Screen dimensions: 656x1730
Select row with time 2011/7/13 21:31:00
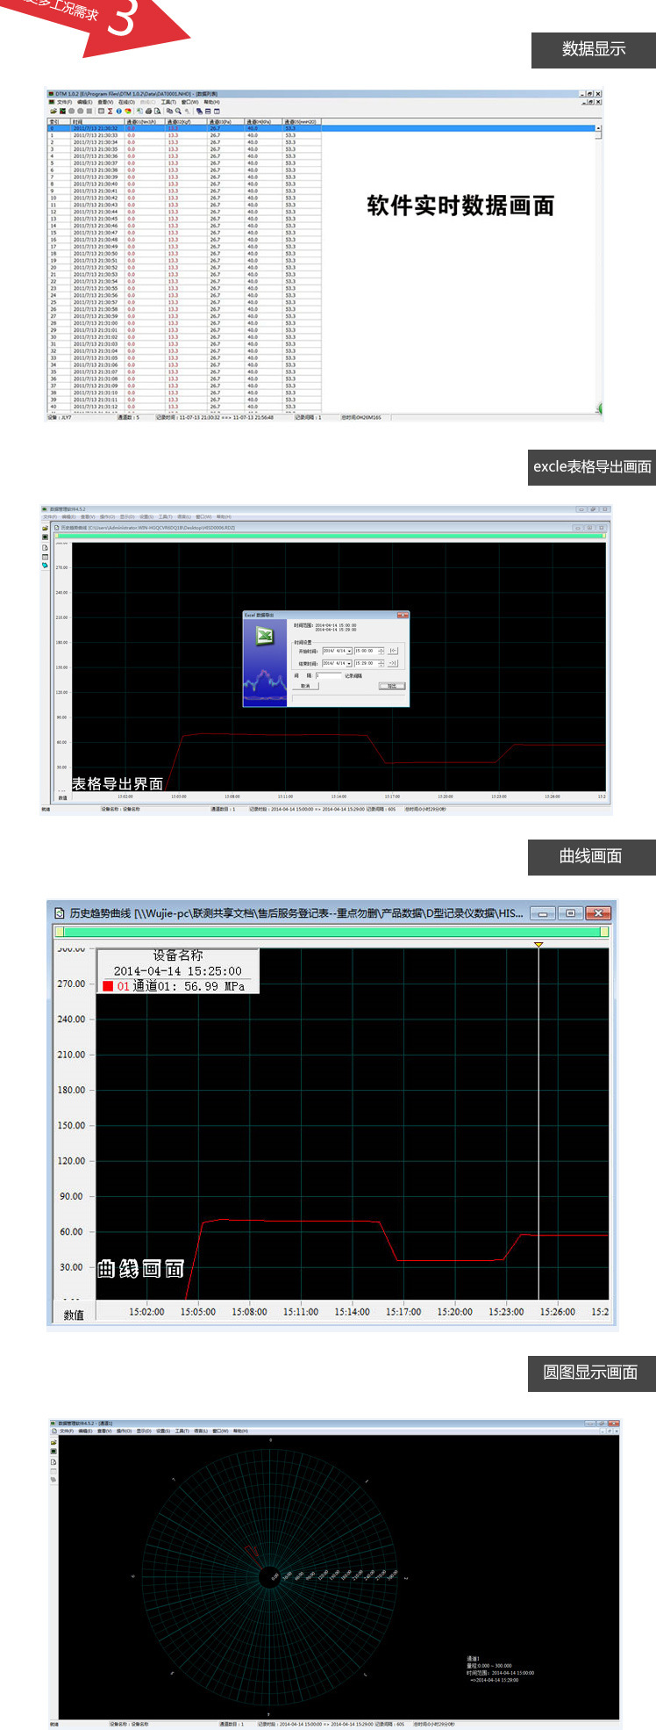(x=184, y=323)
